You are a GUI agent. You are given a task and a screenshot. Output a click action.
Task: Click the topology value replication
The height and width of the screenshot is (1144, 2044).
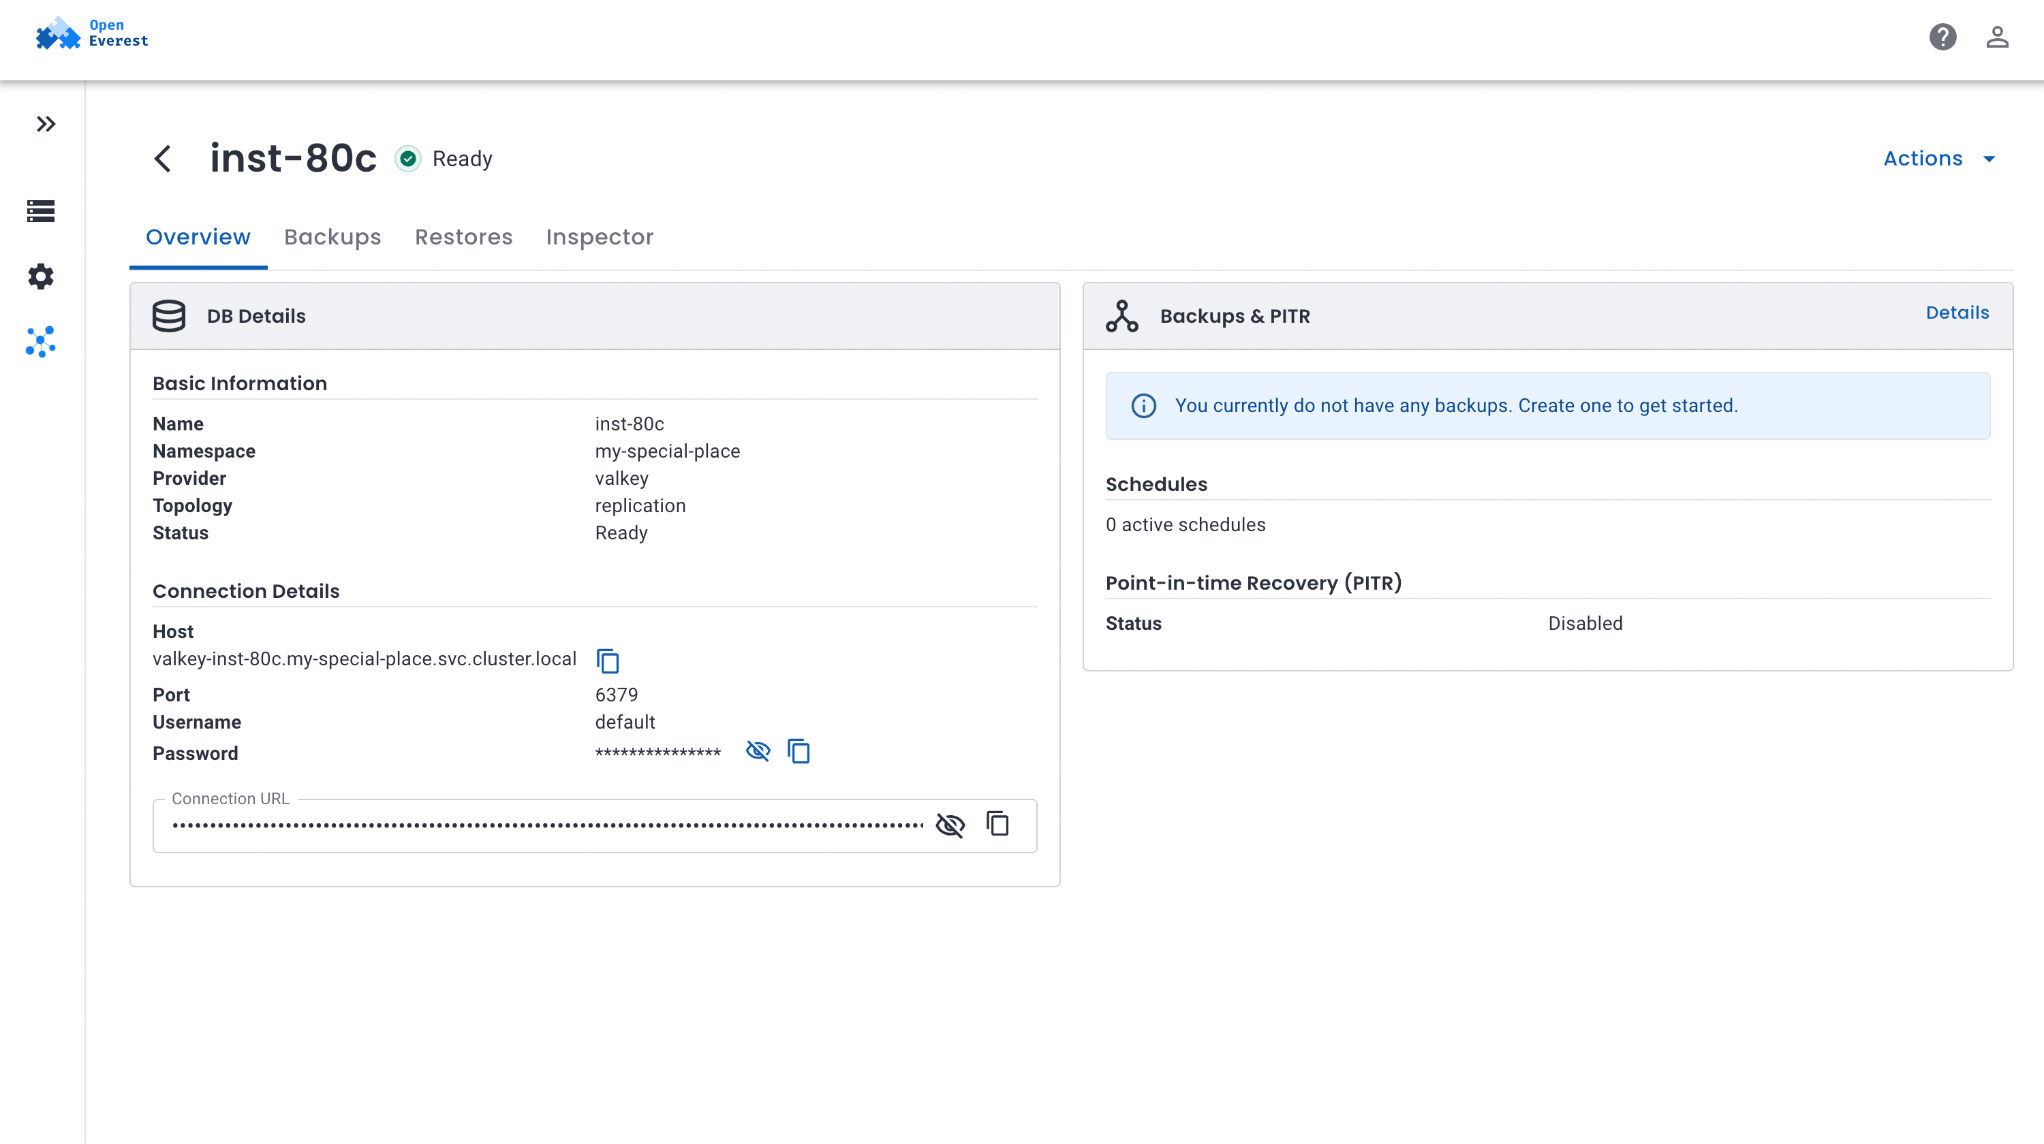pyautogui.click(x=640, y=506)
